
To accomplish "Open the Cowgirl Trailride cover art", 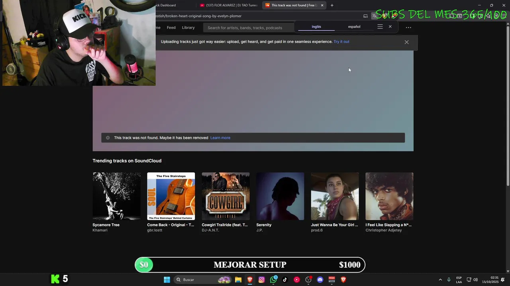I will click(x=226, y=196).
